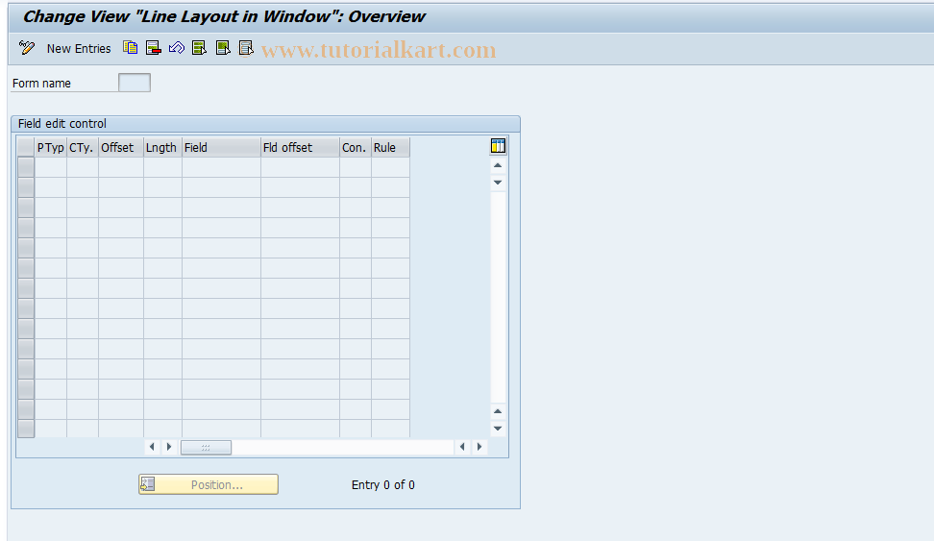The width and height of the screenshot is (934, 541).
Task: Click the Fld offset column header
Action: [300, 147]
